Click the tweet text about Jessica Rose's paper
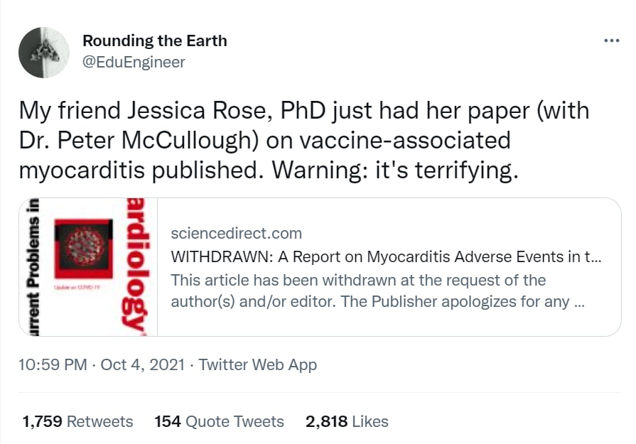The width and height of the screenshot is (636, 444). click(x=303, y=141)
